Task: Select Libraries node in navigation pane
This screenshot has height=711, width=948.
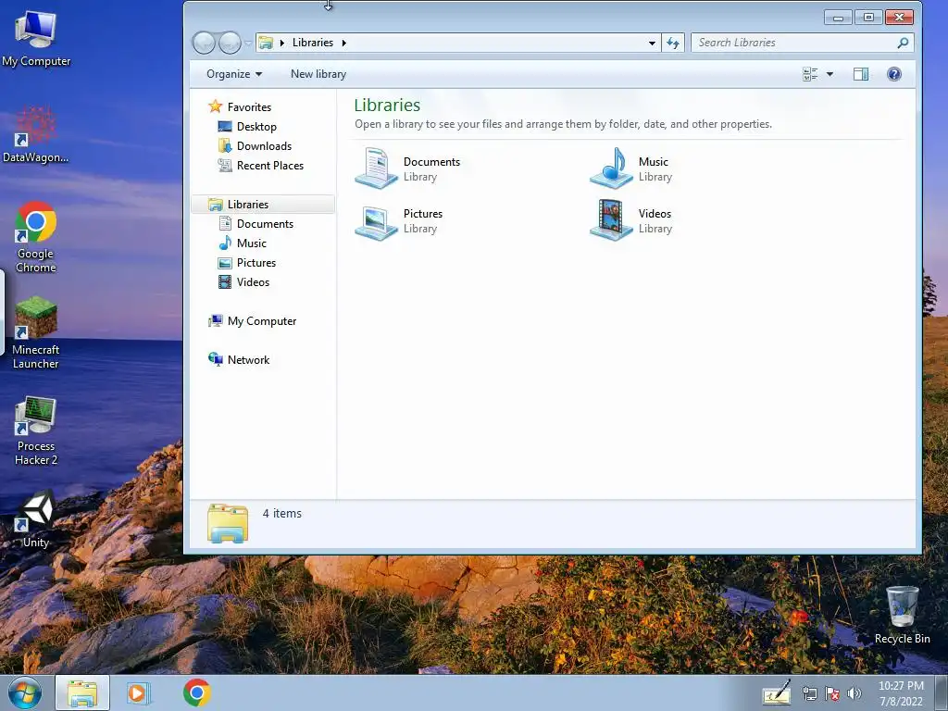Action: click(x=263, y=205)
